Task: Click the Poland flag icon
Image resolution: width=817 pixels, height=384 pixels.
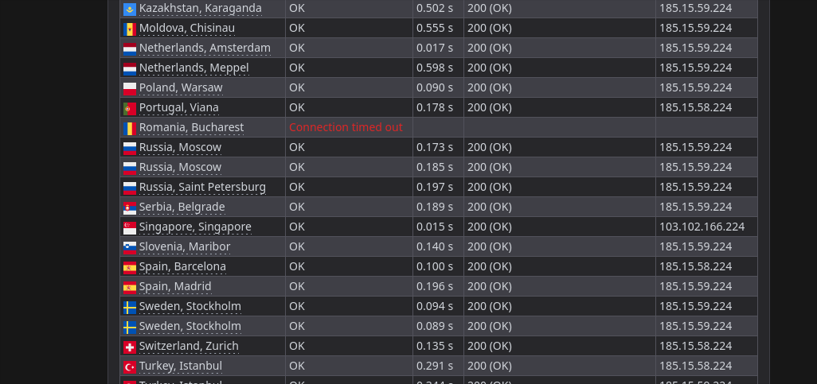Action: click(129, 88)
